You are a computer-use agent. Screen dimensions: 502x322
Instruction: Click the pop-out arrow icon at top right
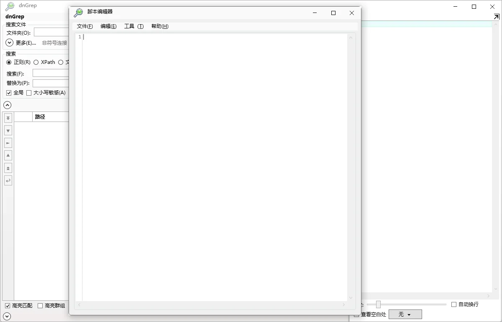496,17
